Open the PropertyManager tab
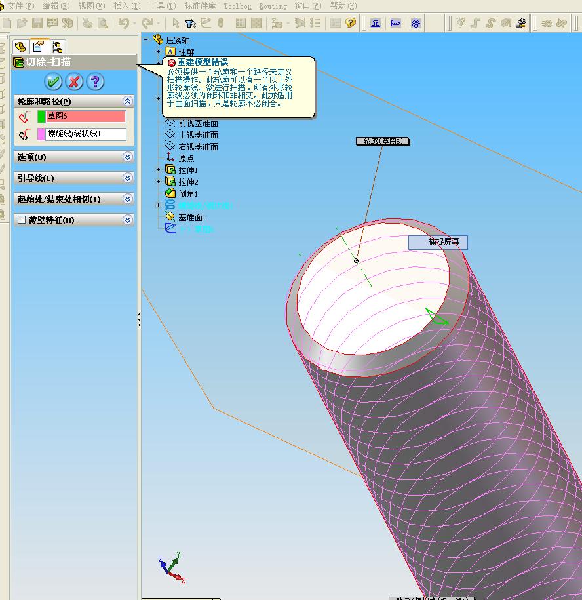Image resolution: width=582 pixels, height=600 pixels. [x=39, y=47]
